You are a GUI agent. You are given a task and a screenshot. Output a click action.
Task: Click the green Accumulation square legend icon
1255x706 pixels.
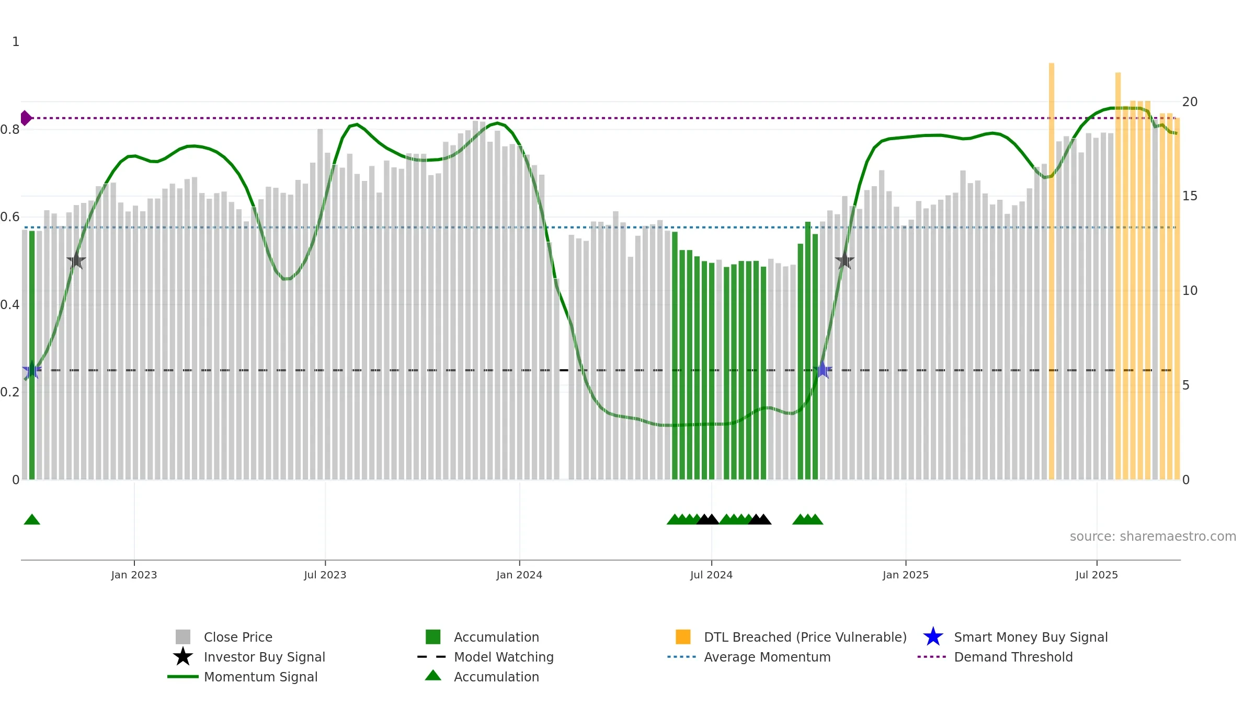pos(433,636)
